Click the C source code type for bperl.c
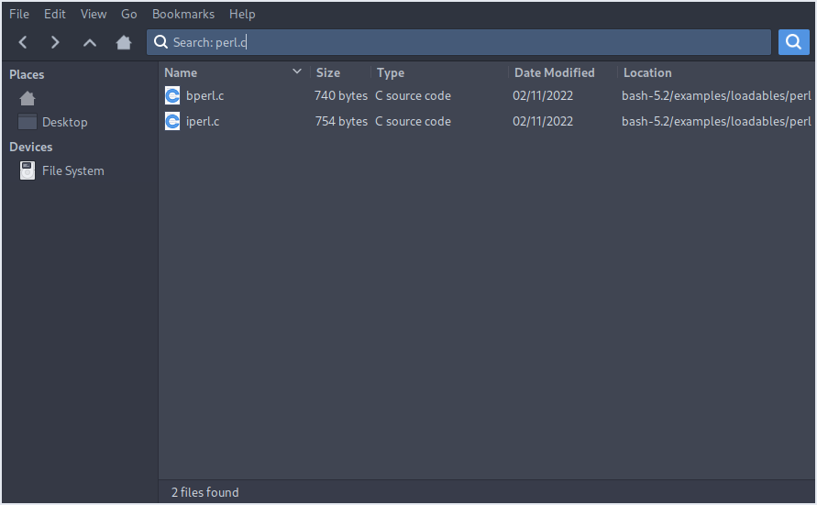 414,96
